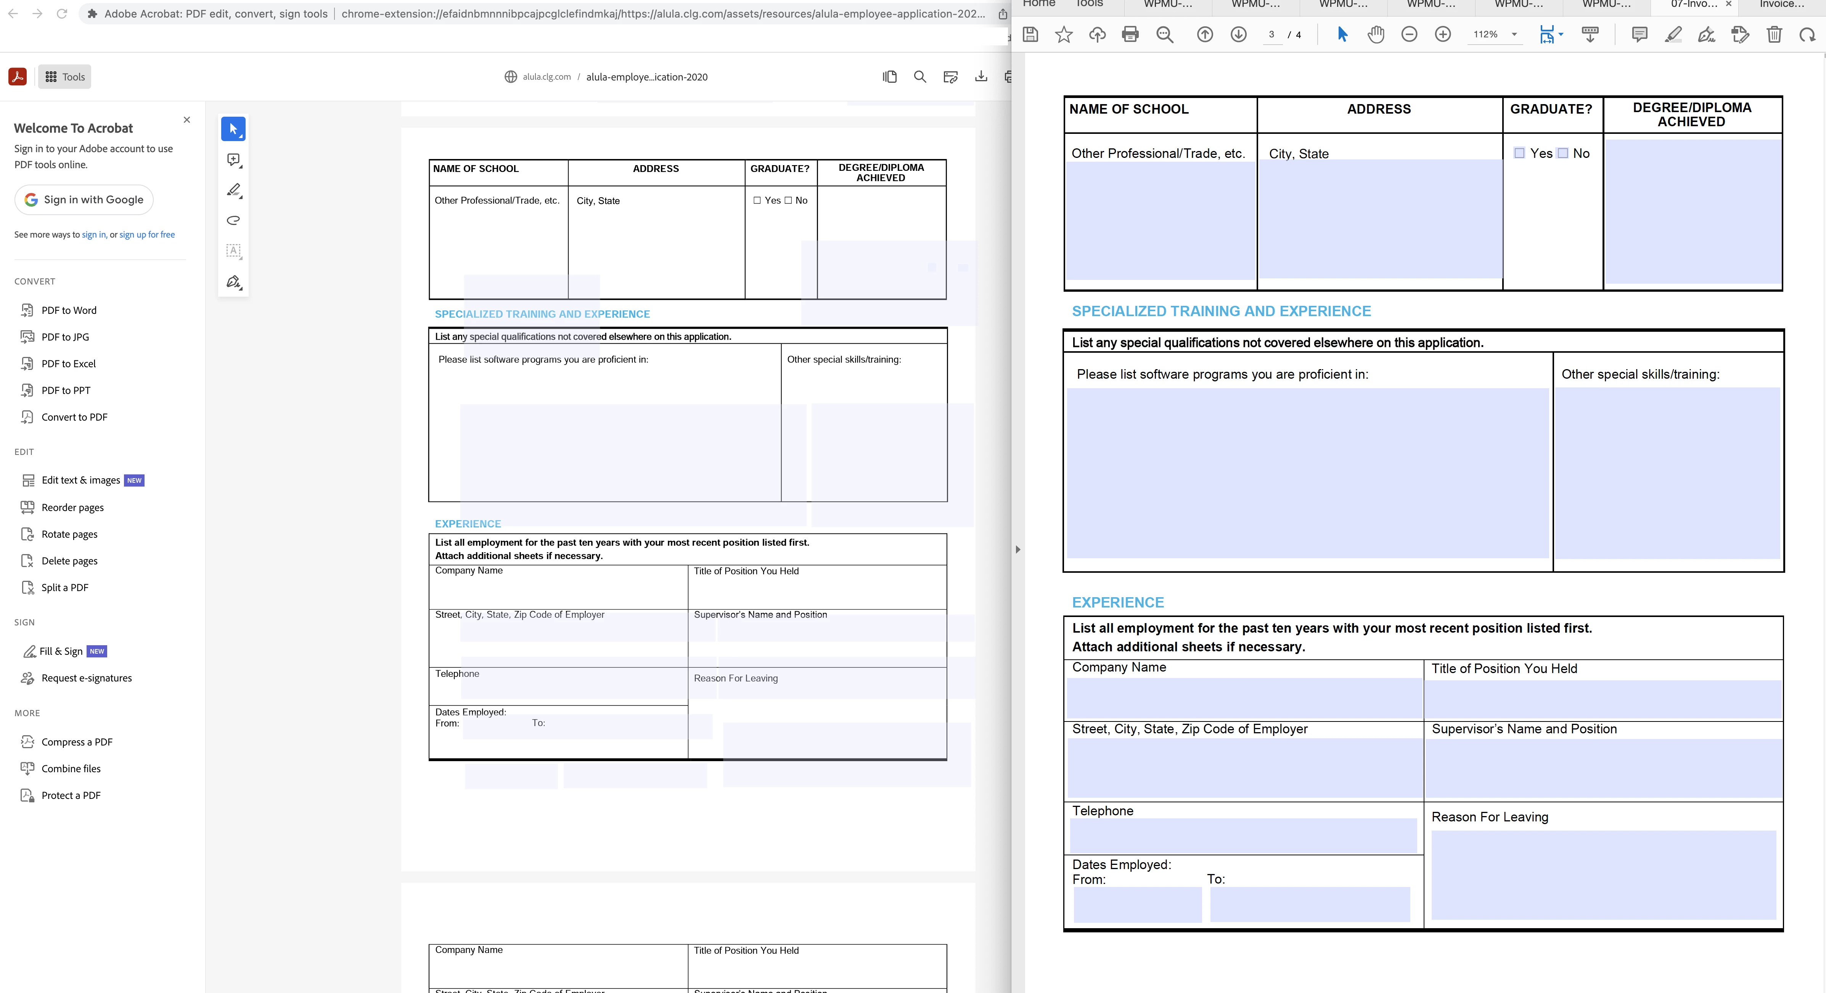Screen dimensions: 1826x993
Task: Expand the collapsed side panel arrow
Action: tap(1018, 549)
